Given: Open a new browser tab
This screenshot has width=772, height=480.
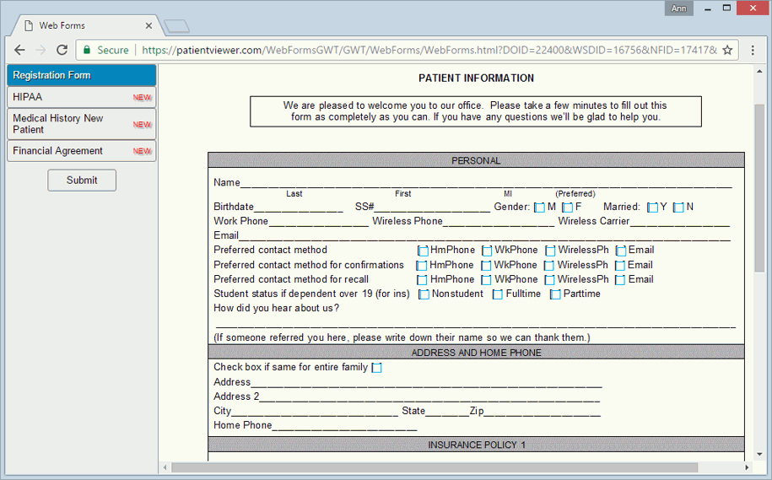Looking at the screenshot, I should point(176,26).
